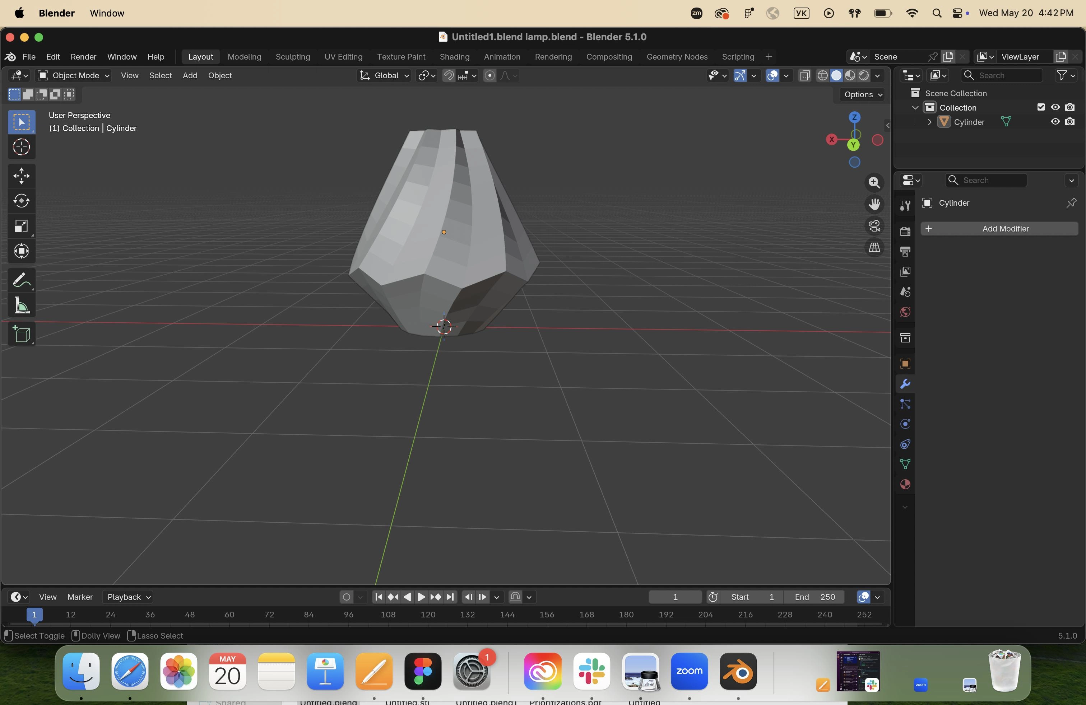Click the Blender icon in the Dock

738,672
